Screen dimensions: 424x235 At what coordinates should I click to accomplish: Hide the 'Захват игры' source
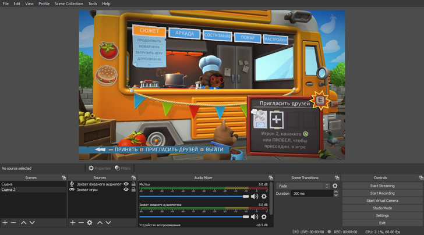126,190
